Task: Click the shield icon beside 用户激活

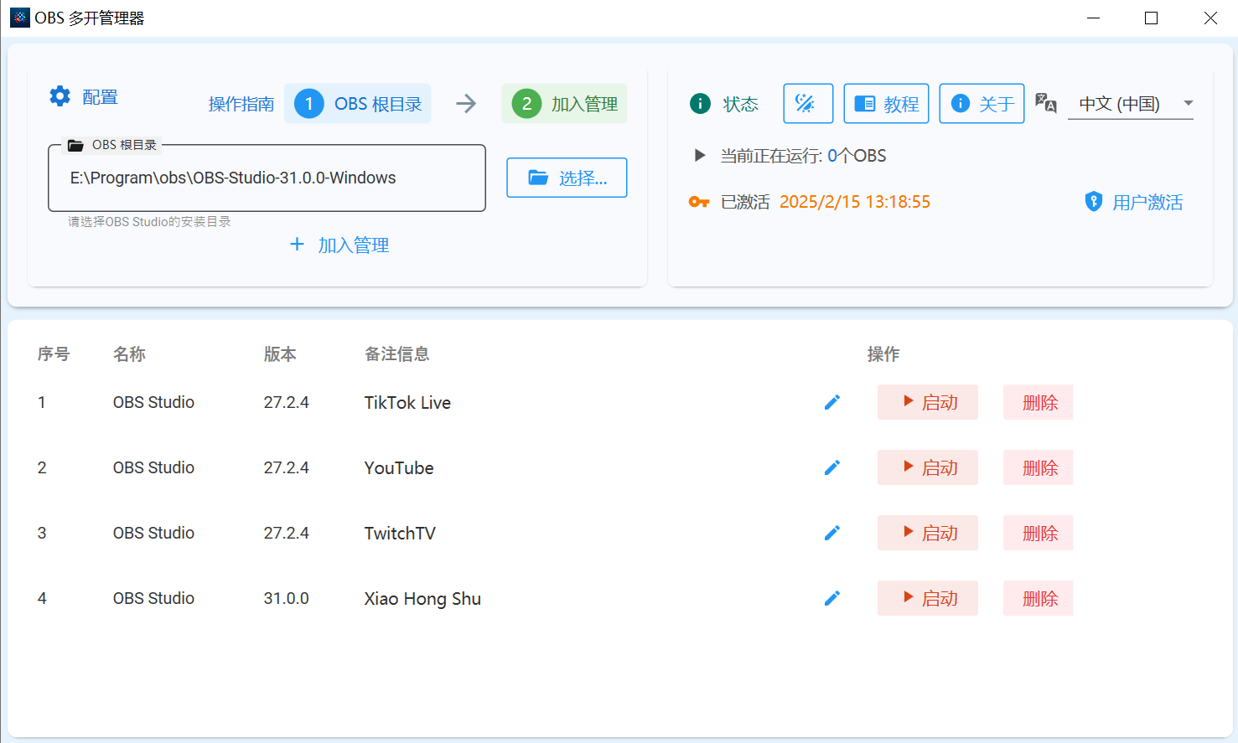Action: 1093,202
